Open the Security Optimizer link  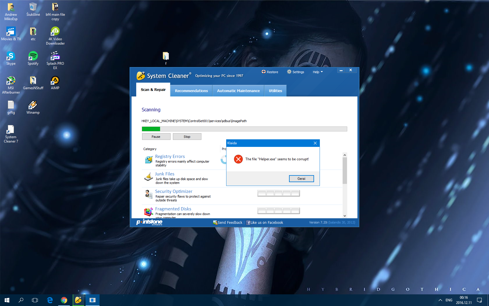coord(174,191)
